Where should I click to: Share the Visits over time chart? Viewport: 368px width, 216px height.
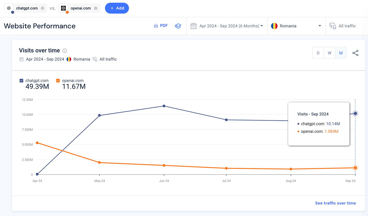click(355, 53)
